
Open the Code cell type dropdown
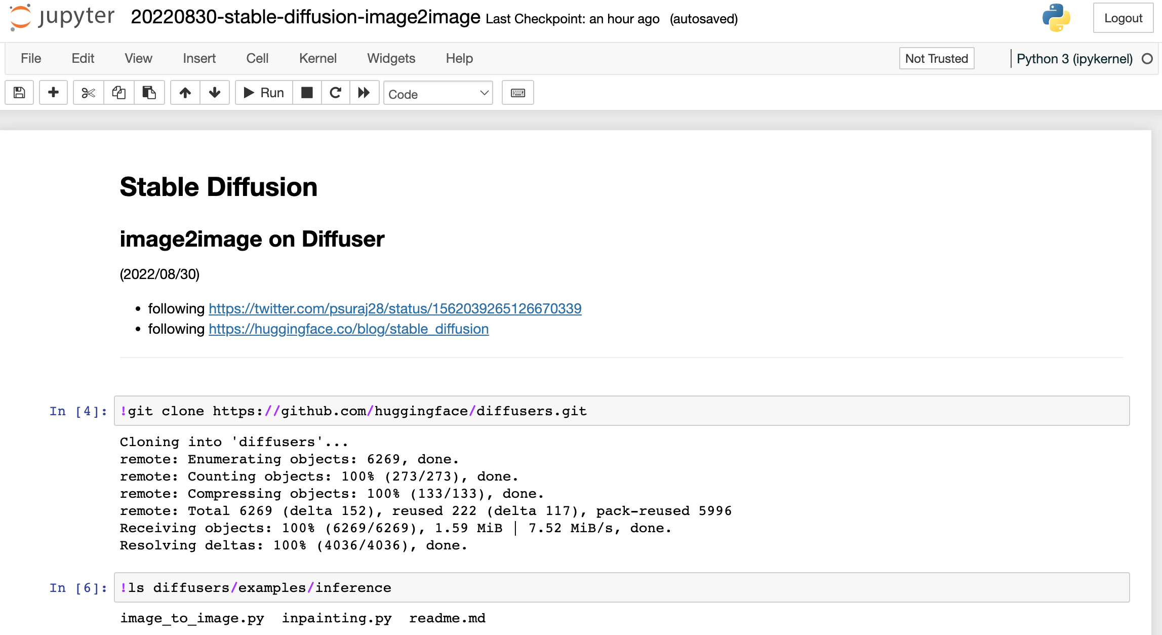tap(438, 94)
